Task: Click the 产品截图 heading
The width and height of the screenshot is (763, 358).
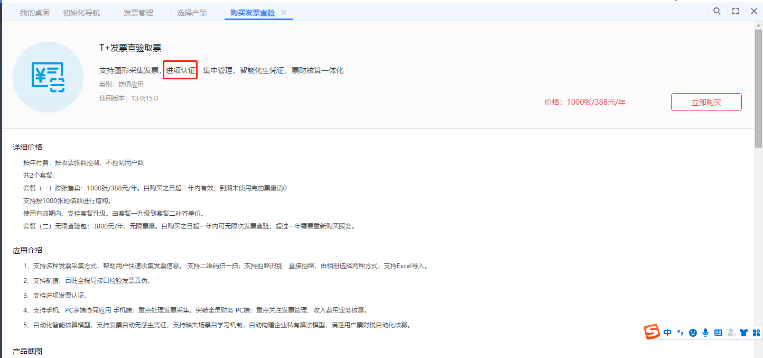Action: [27, 351]
